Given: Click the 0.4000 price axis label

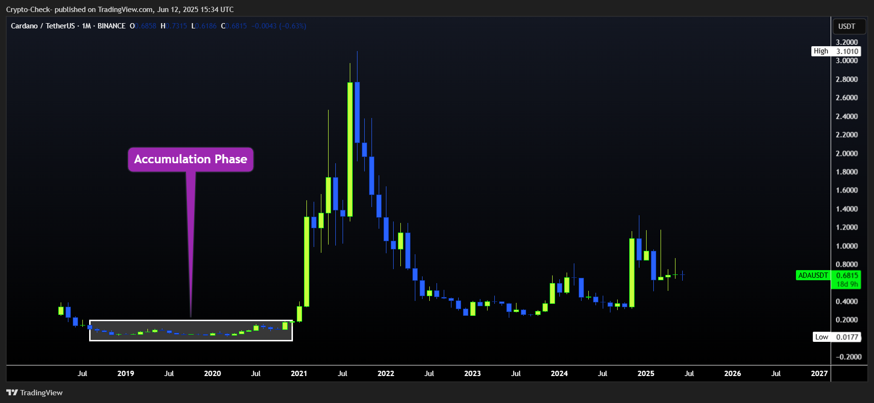Looking at the screenshot, I should click(847, 301).
